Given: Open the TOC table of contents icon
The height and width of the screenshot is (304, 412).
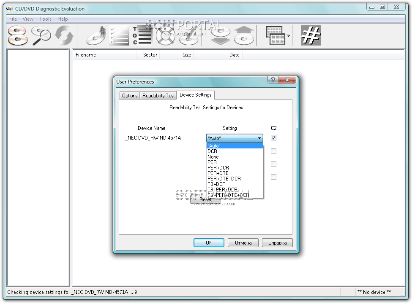Looking at the screenshot, I should pos(142,35).
